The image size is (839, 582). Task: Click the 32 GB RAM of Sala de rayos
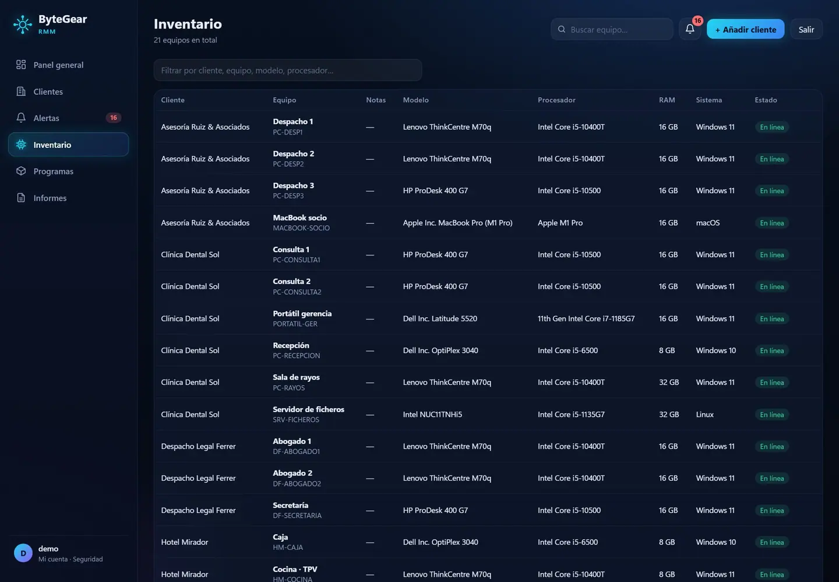669,383
